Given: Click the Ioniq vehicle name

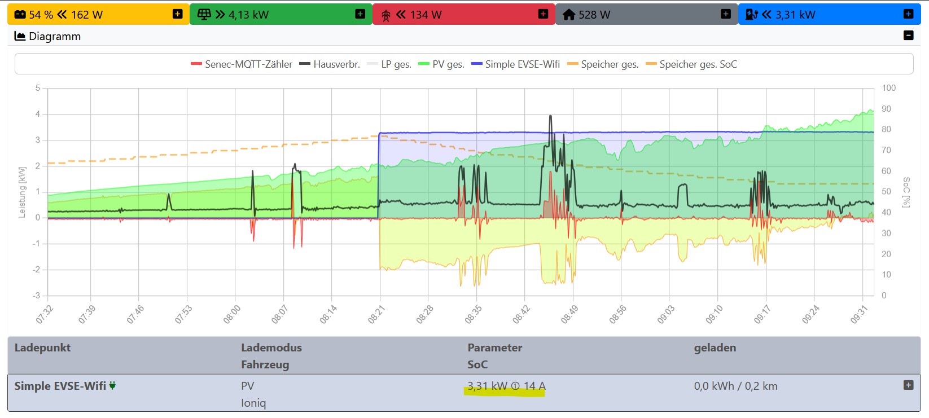Looking at the screenshot, I should tap(253, 403).
